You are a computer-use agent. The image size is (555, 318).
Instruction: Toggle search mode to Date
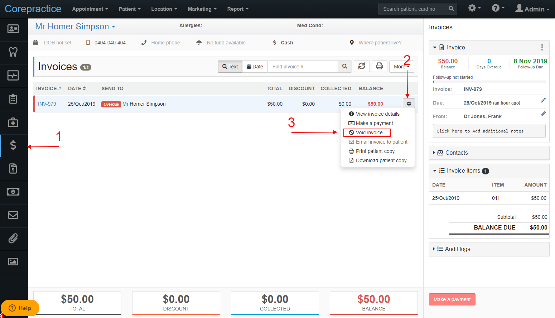[x=255, y=67]
